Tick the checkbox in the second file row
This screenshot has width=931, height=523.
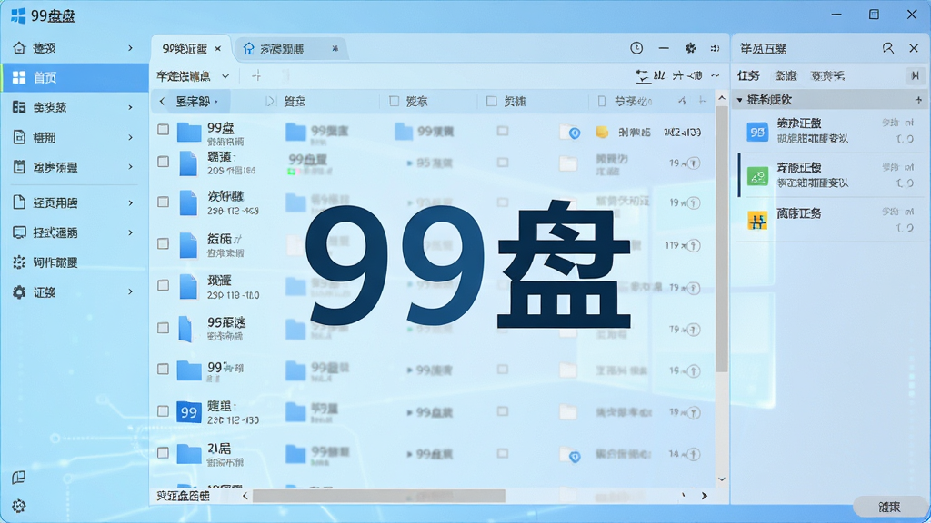coord(164,162)
